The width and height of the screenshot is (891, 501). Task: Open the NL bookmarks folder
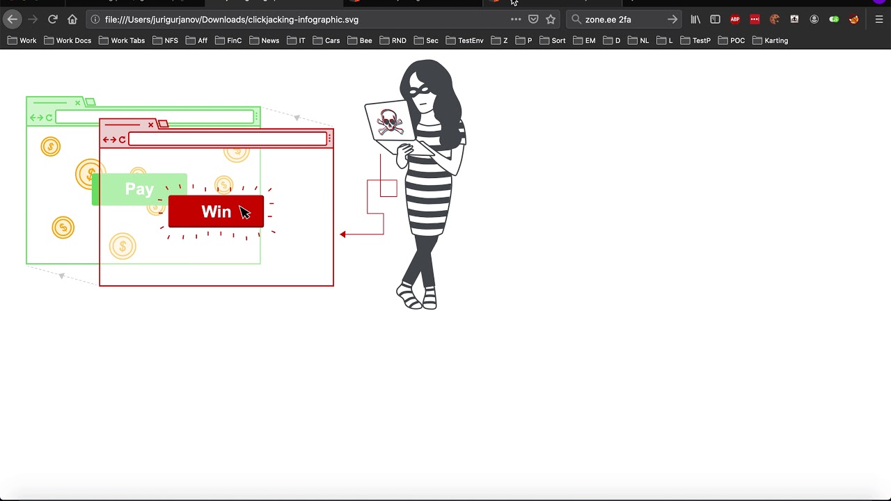[x=638, y=40]
